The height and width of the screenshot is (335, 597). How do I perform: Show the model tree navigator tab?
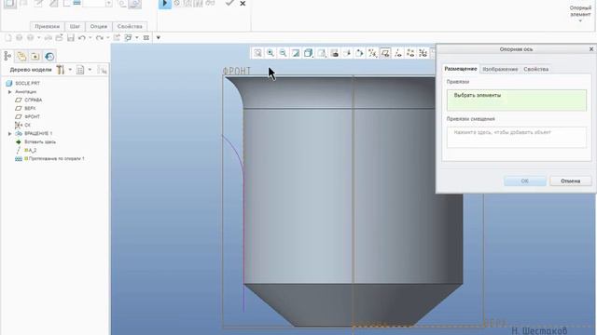[x=7, y=56]
